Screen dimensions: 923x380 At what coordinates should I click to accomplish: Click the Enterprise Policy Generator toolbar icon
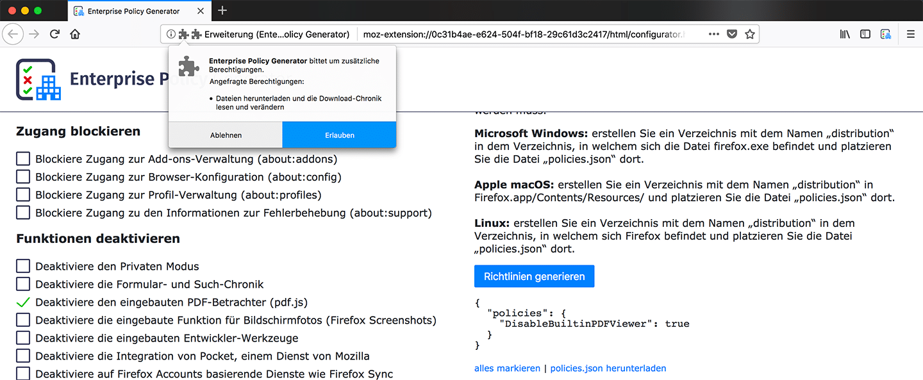coord(886,34)
